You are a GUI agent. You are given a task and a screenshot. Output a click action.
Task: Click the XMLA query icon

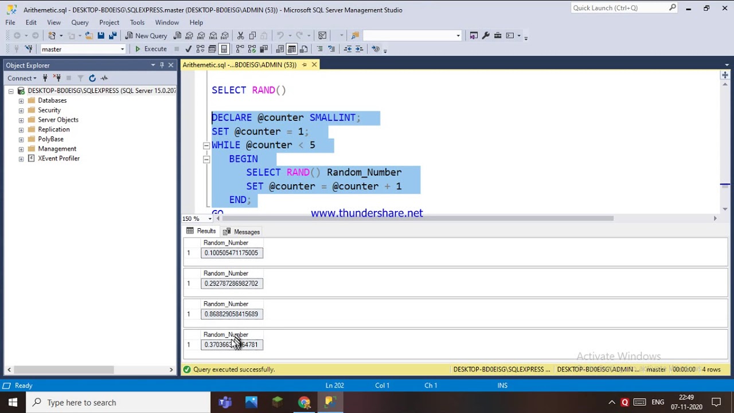tap(213, 36)
